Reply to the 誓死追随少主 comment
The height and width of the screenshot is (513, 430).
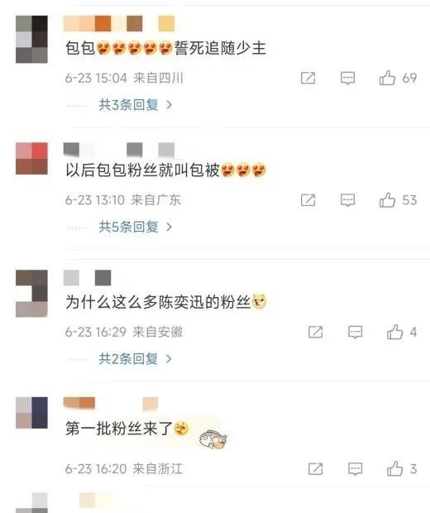point(347,79)
